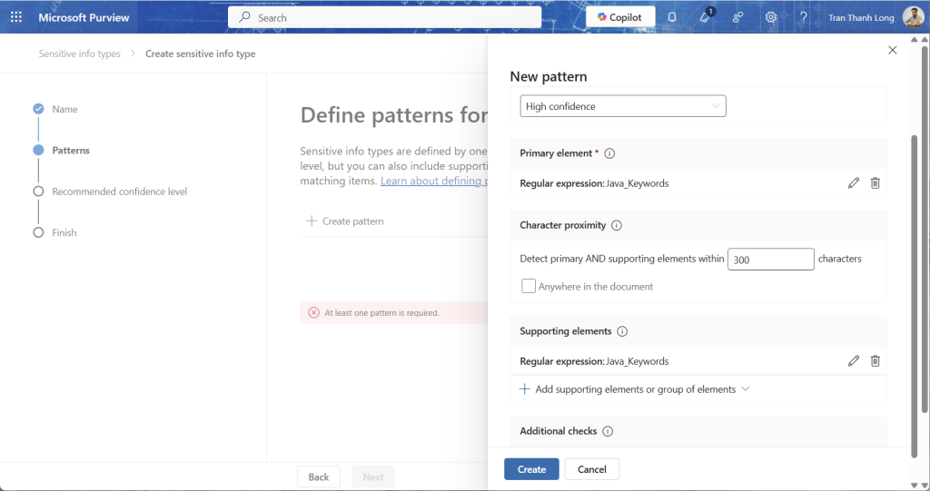Click the character proximity number field
This screenshot has height=491, width=930.
point(770,260)
